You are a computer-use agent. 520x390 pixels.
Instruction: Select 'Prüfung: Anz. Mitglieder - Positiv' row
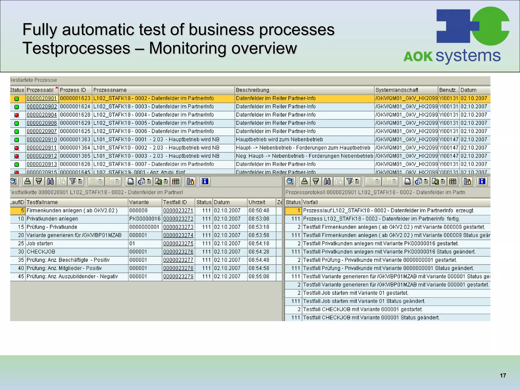[146, 268]
